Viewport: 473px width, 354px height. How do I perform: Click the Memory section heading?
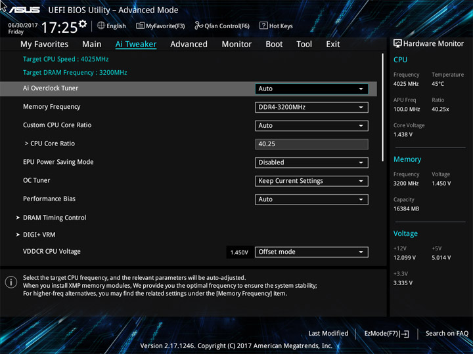pos(407,159)
